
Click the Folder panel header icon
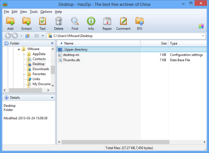7,43
